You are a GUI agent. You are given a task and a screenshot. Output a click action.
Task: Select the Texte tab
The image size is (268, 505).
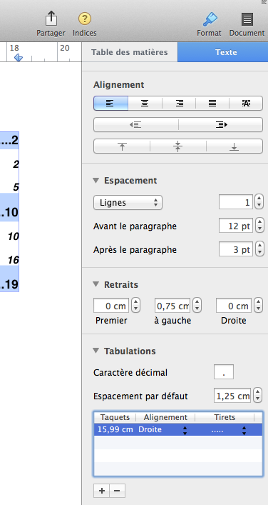click(226, 52)
